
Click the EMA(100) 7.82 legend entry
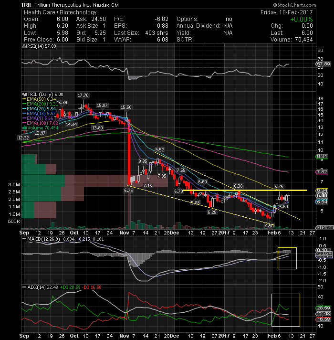40,123
